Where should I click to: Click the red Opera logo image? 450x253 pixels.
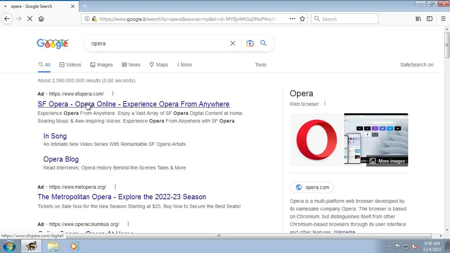(316, 140)
